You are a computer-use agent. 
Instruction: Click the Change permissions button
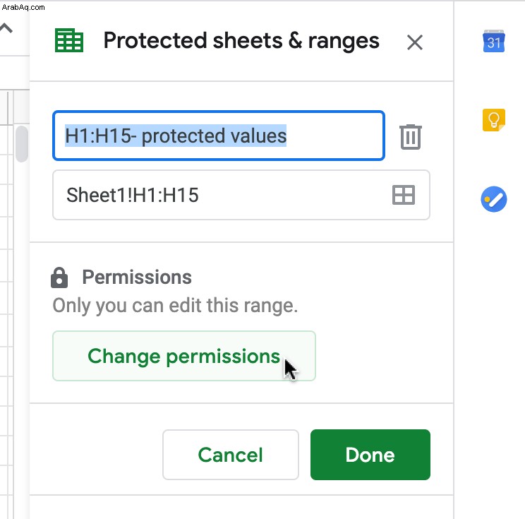[184, 356]
